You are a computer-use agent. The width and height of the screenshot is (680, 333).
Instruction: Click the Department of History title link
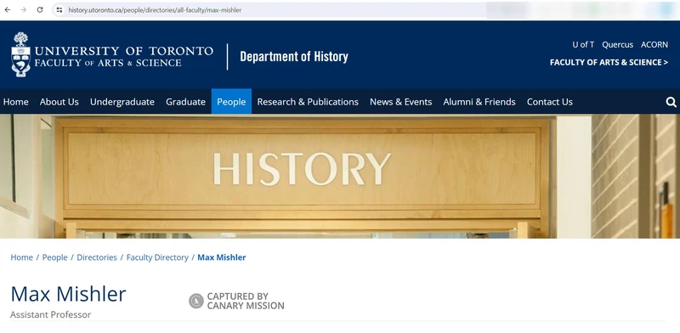tap(294, 57)
